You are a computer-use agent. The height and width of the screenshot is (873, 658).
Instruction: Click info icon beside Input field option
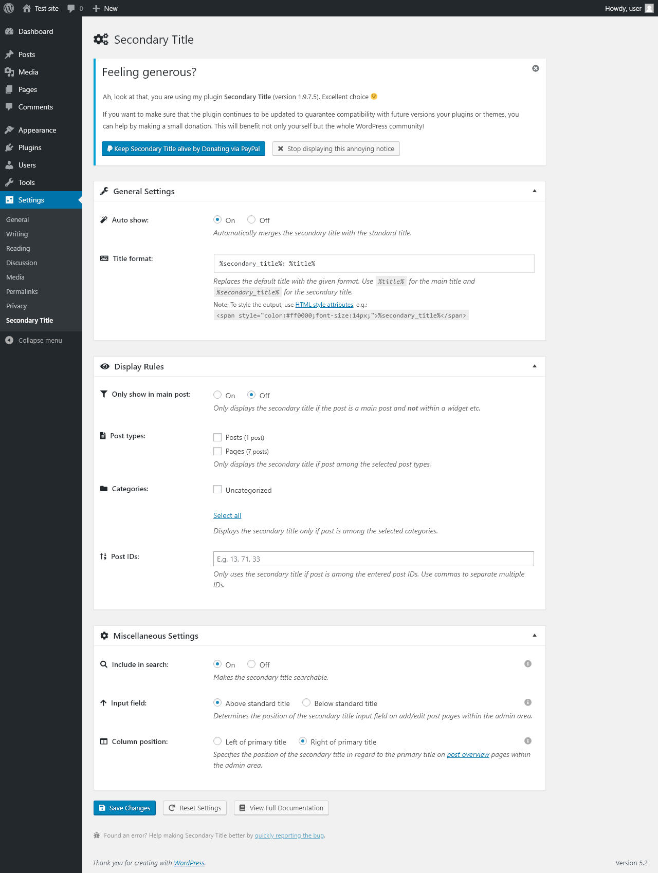tap(528, 702)
